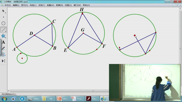Select the Point tool
Screen dimensions: 182x102
pyautogui.click(x=3, y=17)
